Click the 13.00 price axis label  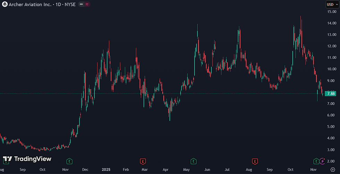(x=332, y=35)
